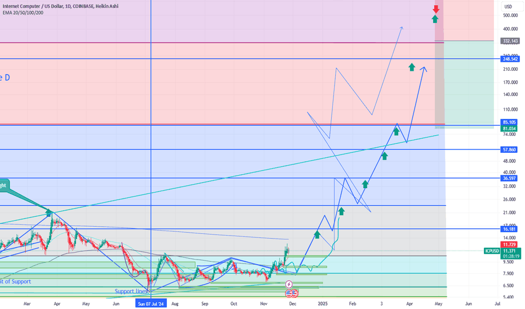Click the purple lightning event icon
Image resolution: width=525 pixels, height=309 pixels.
point(288,284)
